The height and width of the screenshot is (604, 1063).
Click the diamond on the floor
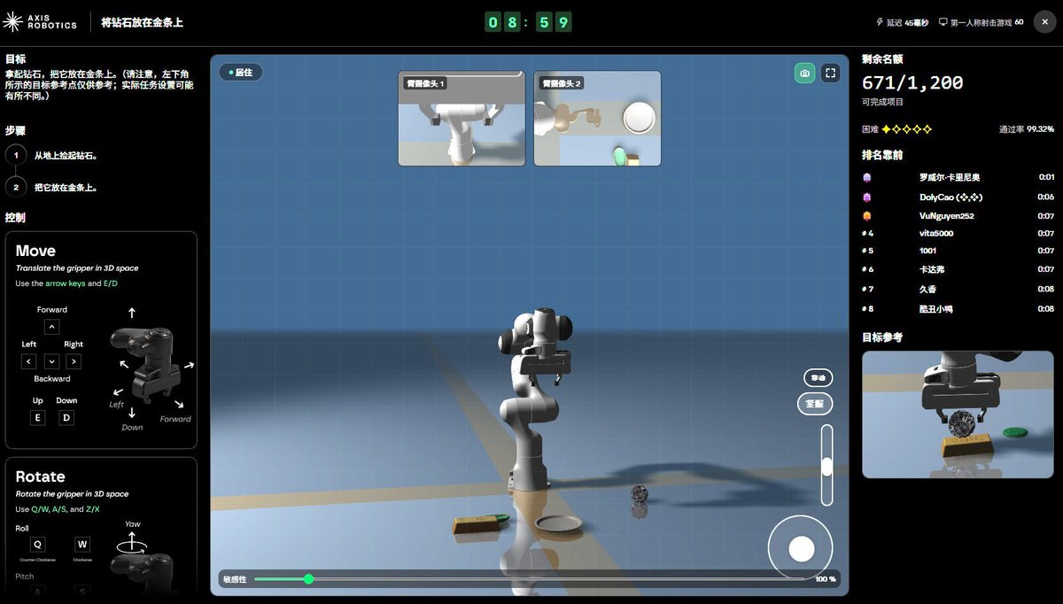pyautogui.click(x=639, y=495)
